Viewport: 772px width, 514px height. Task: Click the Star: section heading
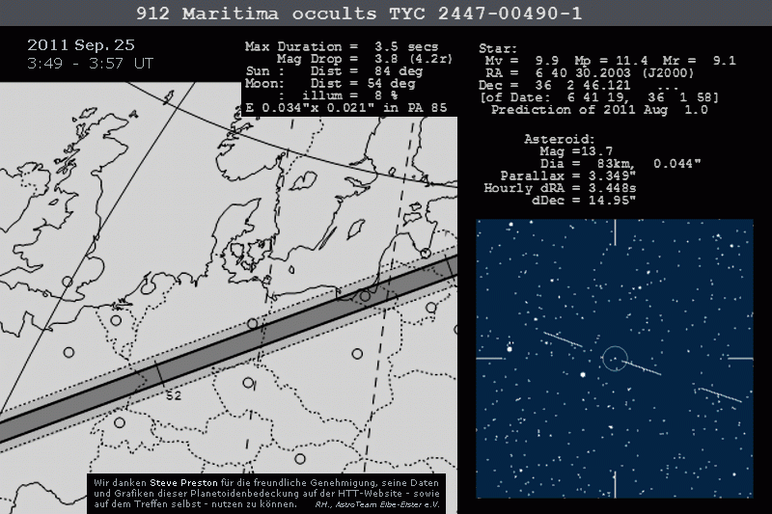(498, 48)
